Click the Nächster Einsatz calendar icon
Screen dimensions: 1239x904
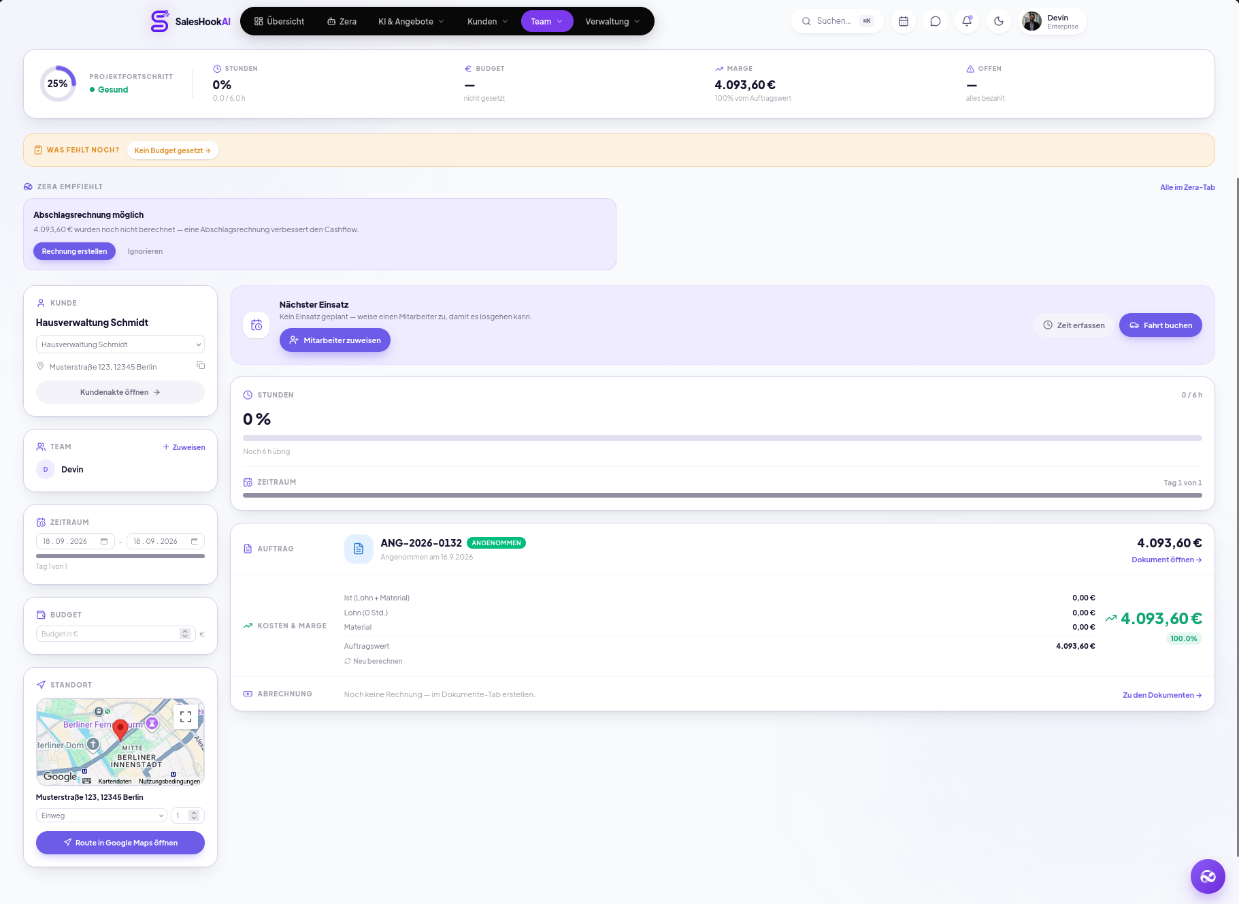point(257,325)
